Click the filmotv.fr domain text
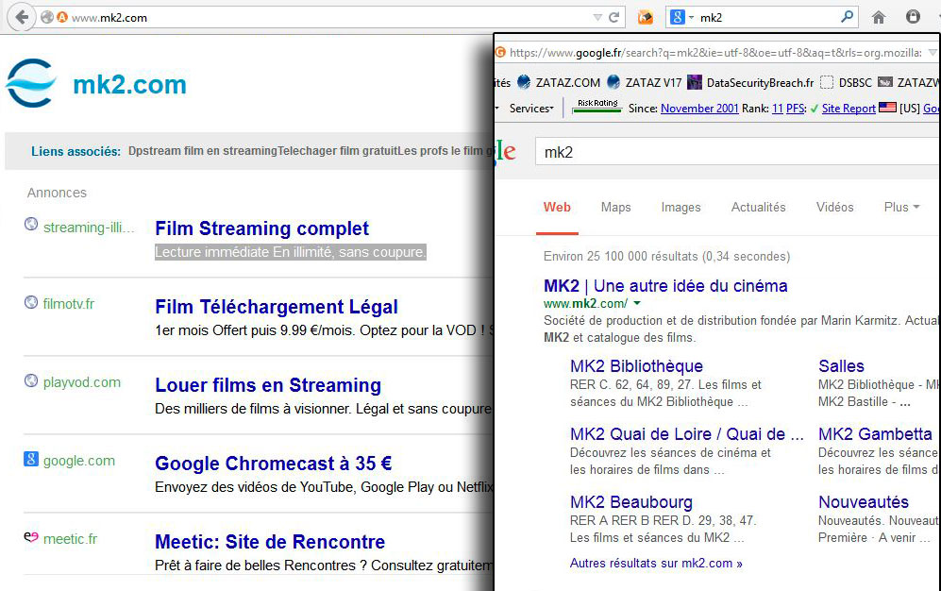The image size is (941, 591). (x=68, y=304)
